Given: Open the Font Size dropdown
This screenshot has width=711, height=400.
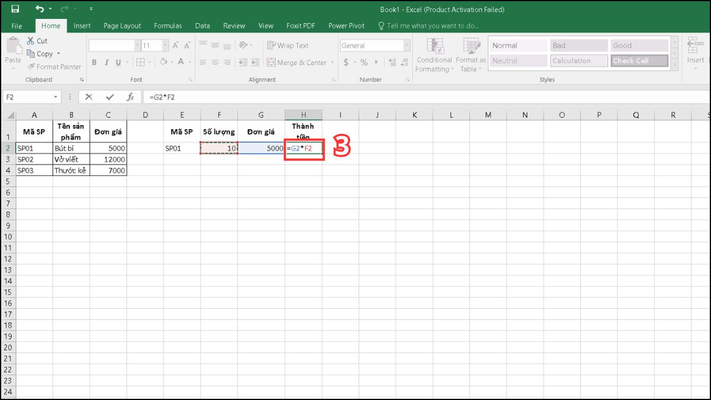Looking at the screenshot, I should 164,44.
